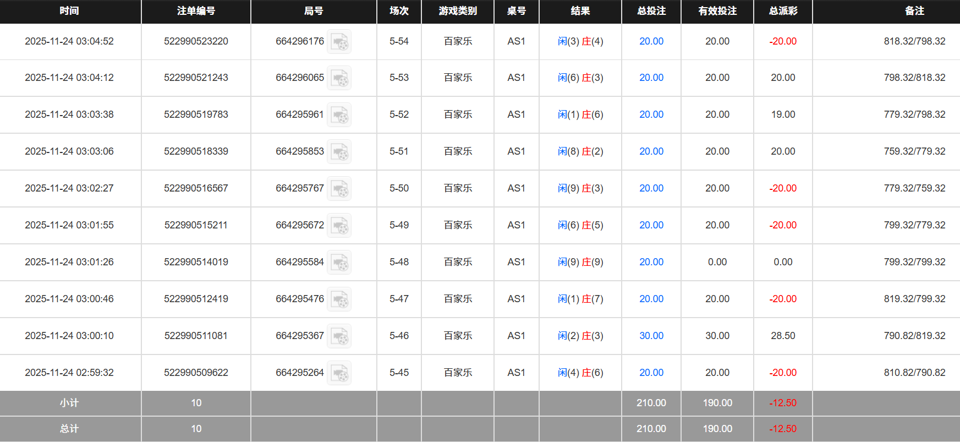View replay icon for round 664295264
Screen dimensions: 960x442
[x=339, y=373]
